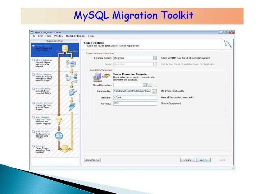Click the Object Mapping diagram icon

(x=72, y=78)
